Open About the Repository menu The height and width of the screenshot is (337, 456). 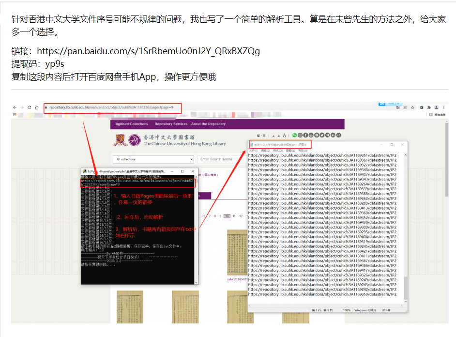[208, 124]
